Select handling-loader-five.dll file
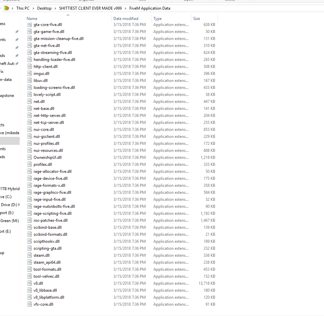 [54, 60]
